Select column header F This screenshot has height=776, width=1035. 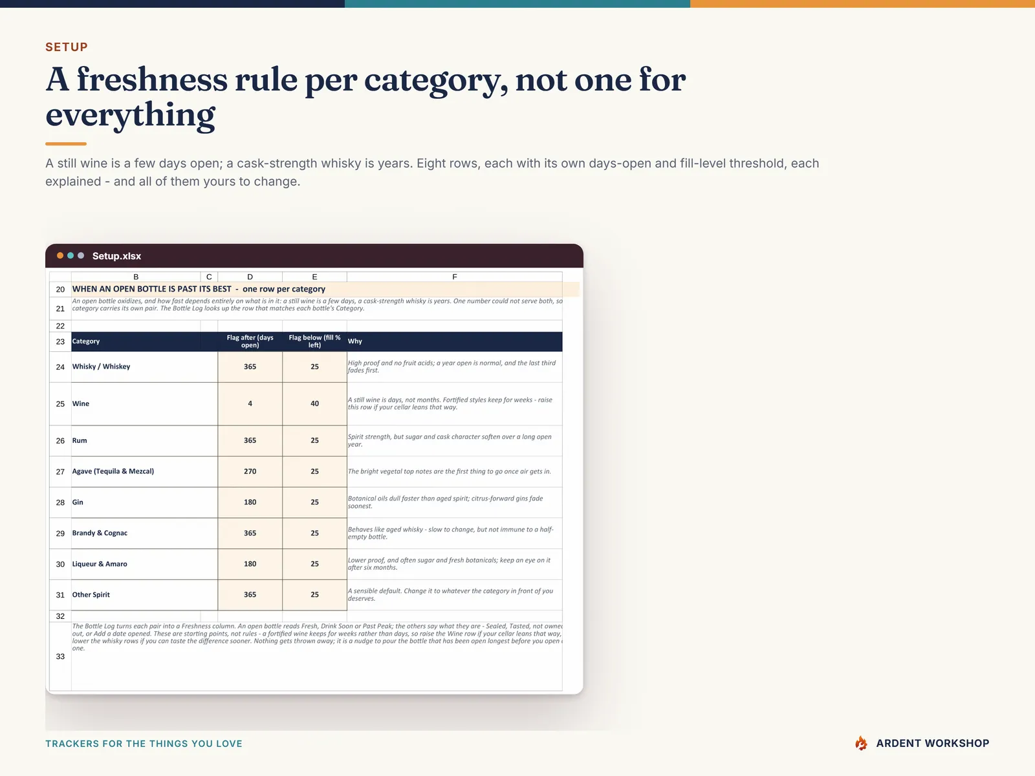[455, 277]
